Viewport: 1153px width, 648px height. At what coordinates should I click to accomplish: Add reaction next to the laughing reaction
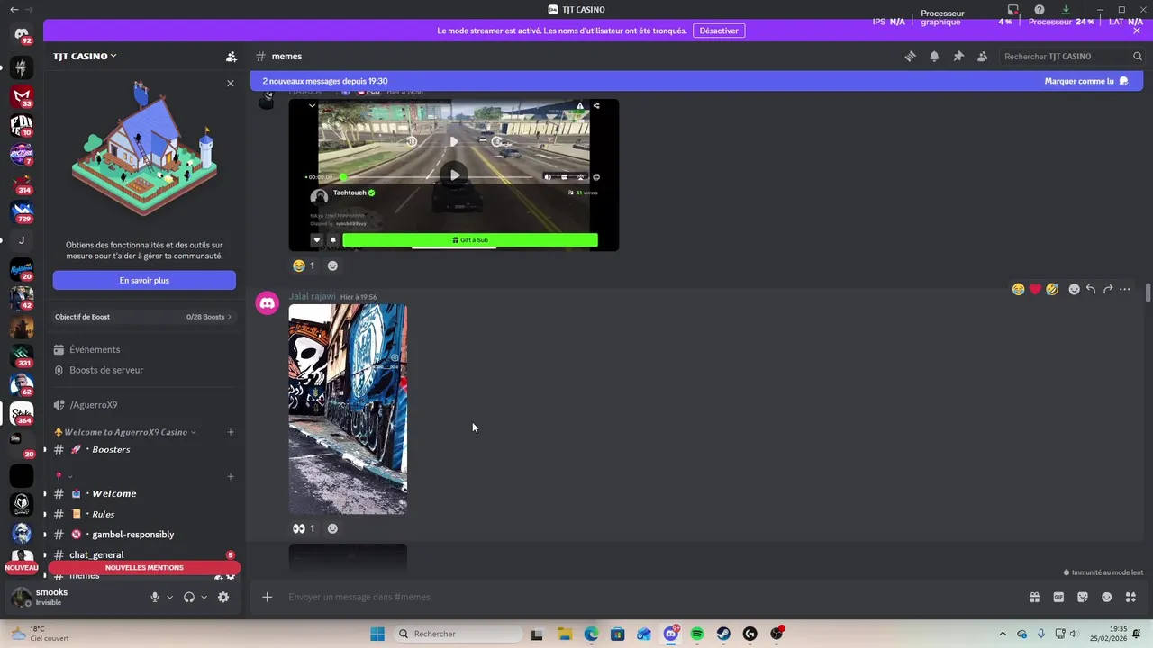[x=332, y=265]
